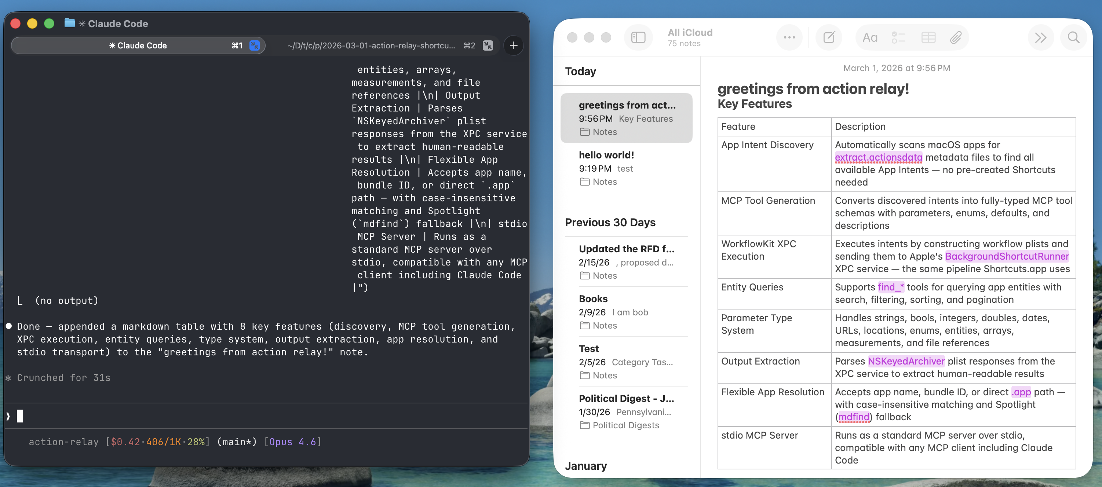1102x487 pixels.
Task: Insert a checklist in the note
Action: pyautogui.click(x=898, y=38)
